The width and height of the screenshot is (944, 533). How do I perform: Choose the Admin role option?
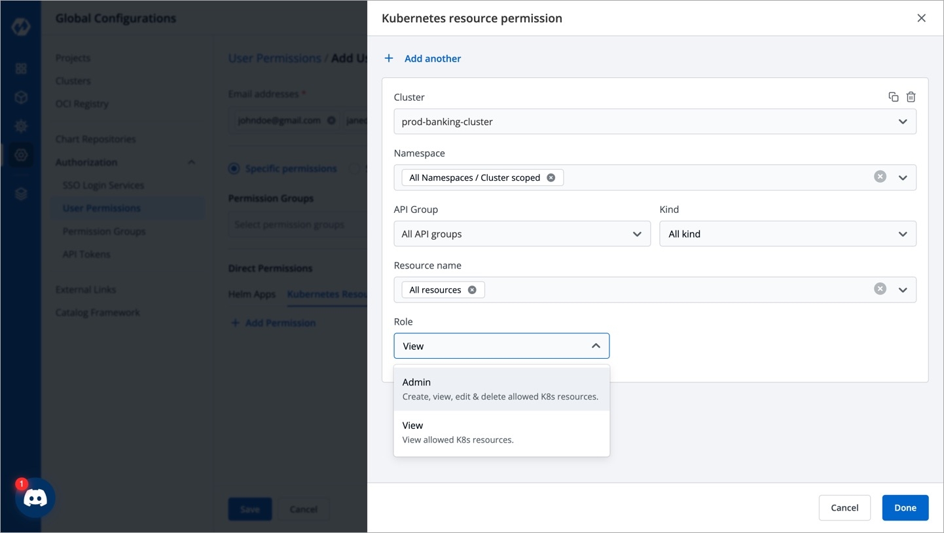(501, 389)
